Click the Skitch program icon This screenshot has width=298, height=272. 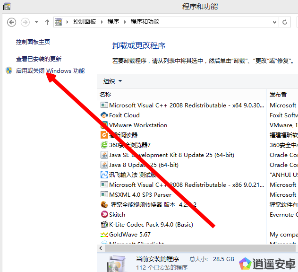[104, 215]
